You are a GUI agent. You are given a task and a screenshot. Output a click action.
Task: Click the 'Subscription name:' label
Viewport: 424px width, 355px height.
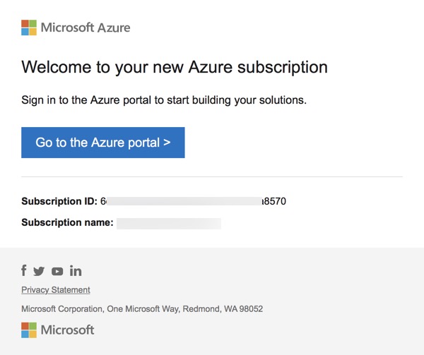click(x=67, y=222)
